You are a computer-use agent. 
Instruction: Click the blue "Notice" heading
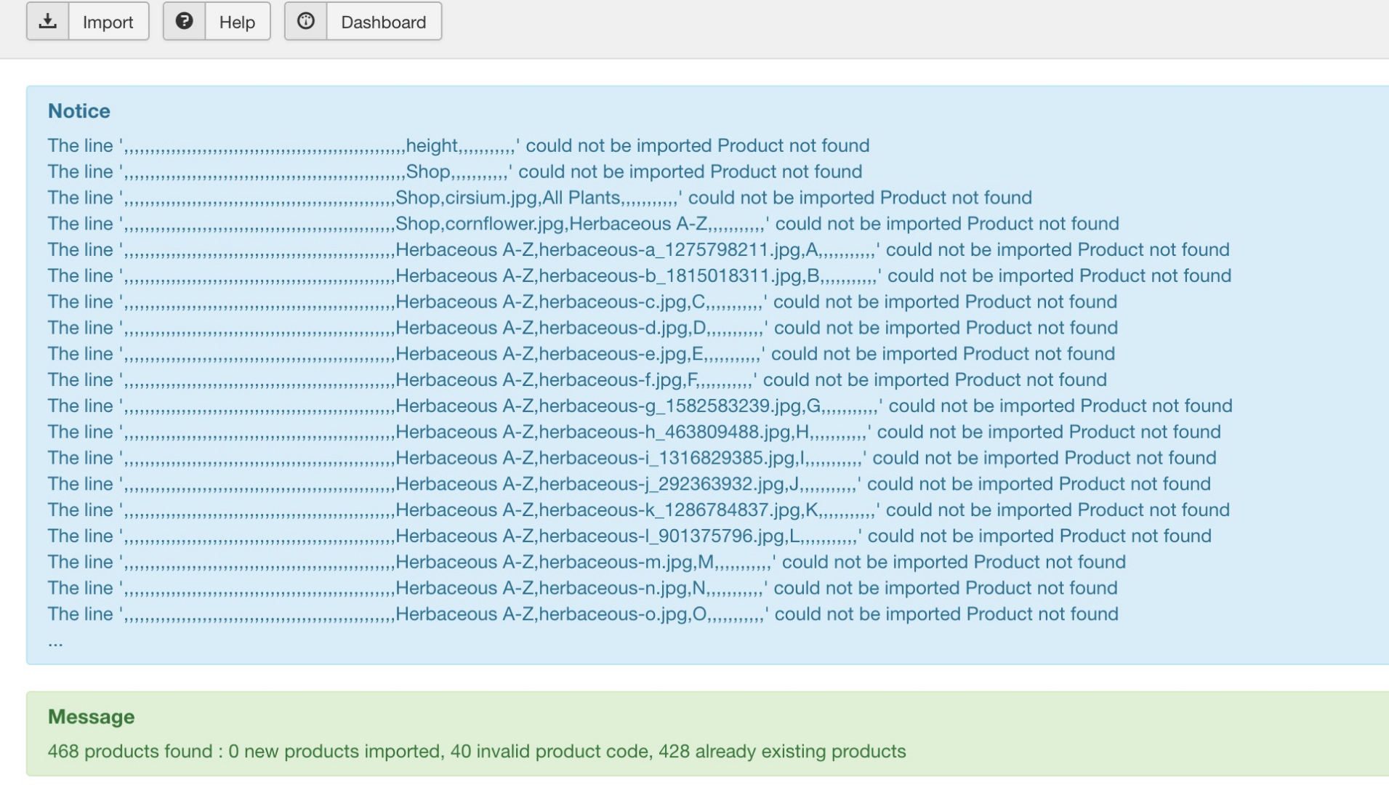[79, 111]
